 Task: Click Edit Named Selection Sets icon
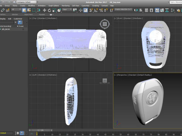pyautogui.click(x=111, y=10)
